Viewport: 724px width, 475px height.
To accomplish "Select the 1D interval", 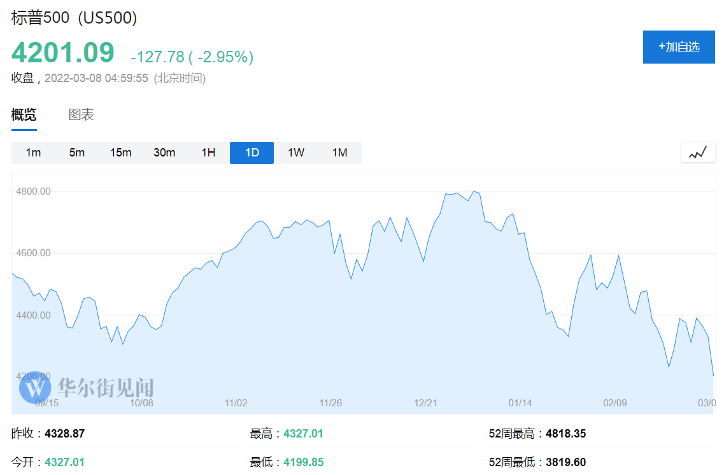I will tap(252, 153).
